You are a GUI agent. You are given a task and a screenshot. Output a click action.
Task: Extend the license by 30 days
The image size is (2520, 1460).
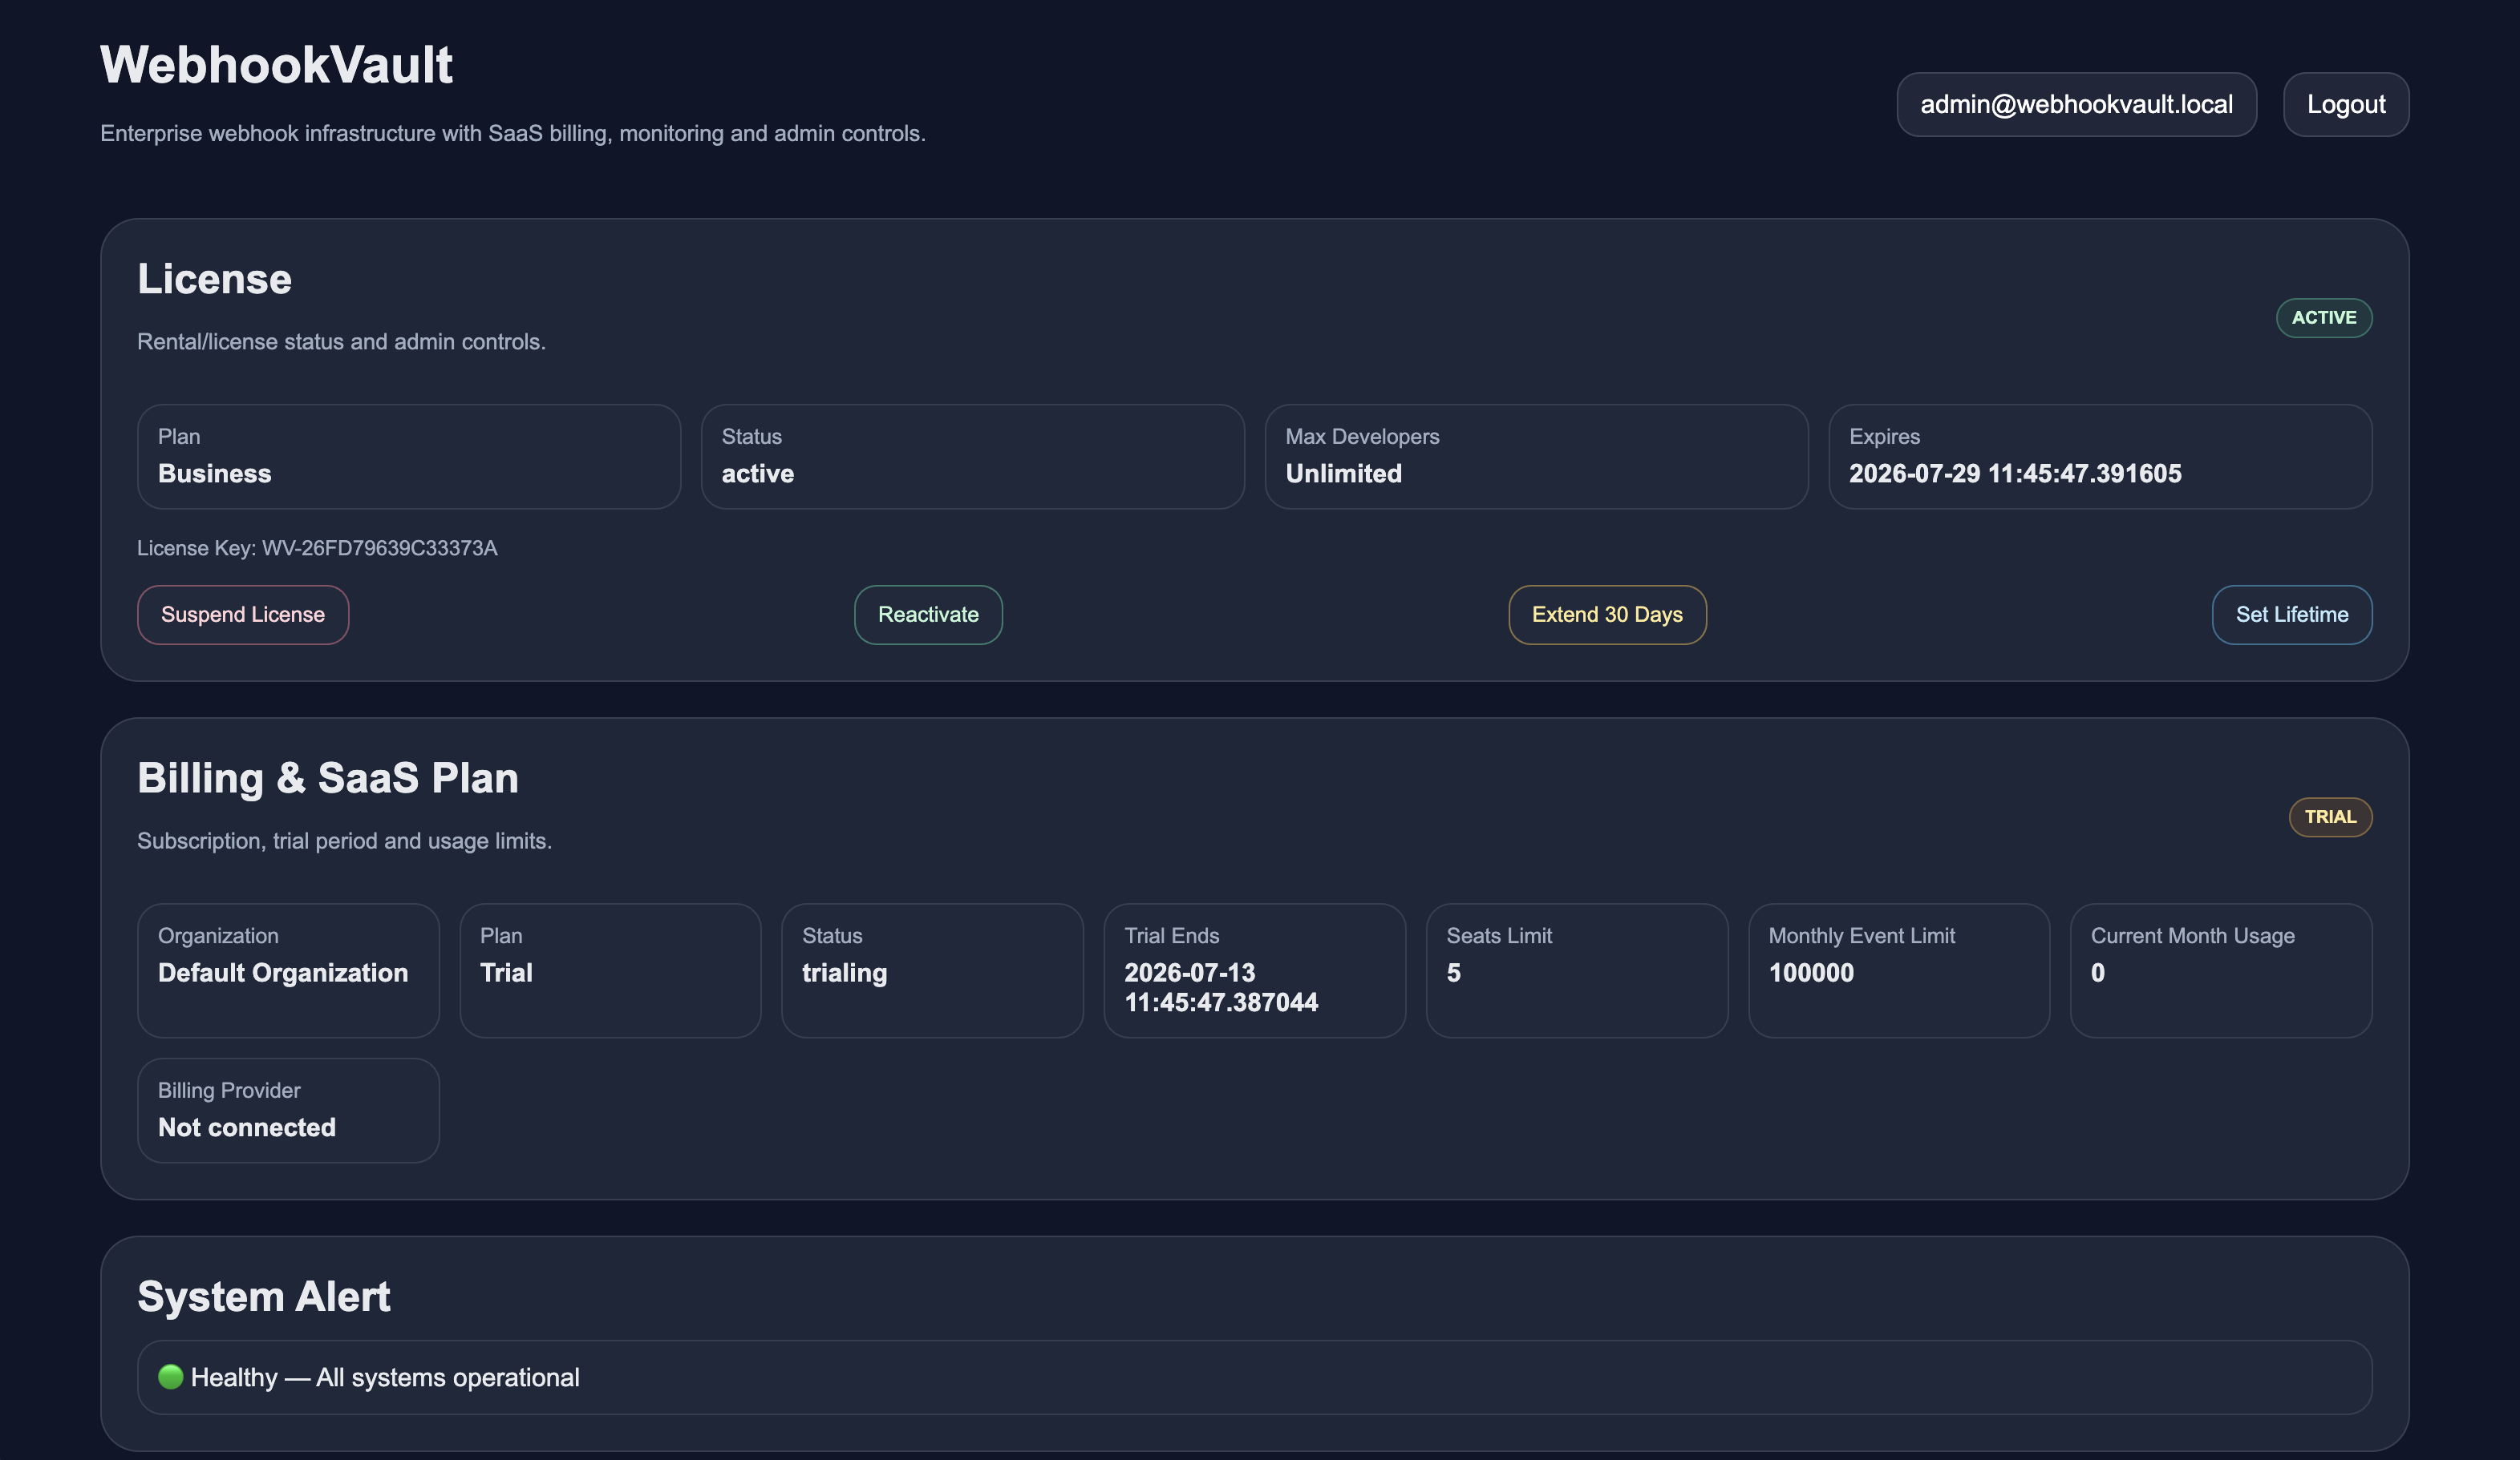pos(1607,615)
